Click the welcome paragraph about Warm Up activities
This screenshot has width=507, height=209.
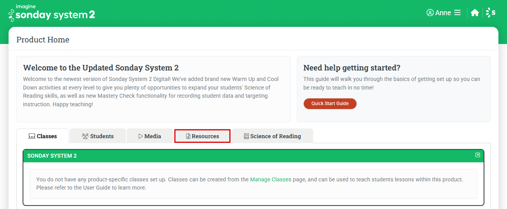151,92
